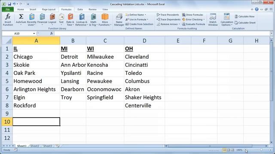Viewport: 275px width, 154px height.
Task: Select cell containing Ann Arbor
Action: [73, 65]
